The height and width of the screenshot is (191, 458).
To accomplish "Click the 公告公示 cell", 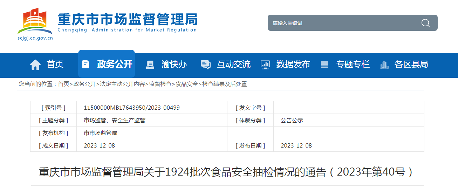I will tap(292, 120).
